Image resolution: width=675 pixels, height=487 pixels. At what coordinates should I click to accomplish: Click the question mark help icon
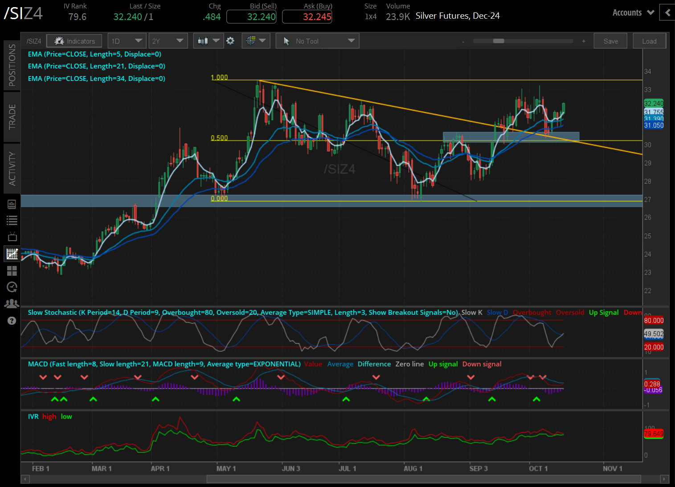[x=12, y=321]
